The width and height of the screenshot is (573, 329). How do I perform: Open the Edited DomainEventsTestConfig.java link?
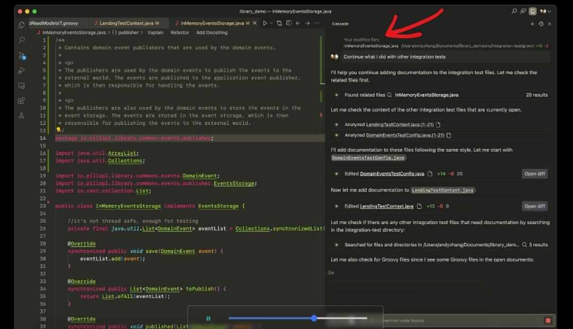(392, 174)
